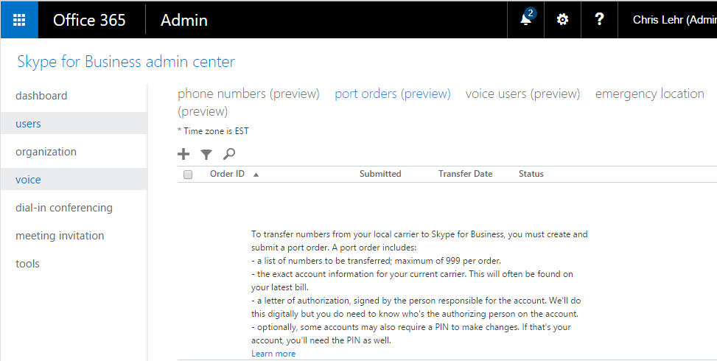The width and height of the screenshot is (717, 361).
Task: Tick the select-all checkbox in the header row
Action: click(188, 175)
